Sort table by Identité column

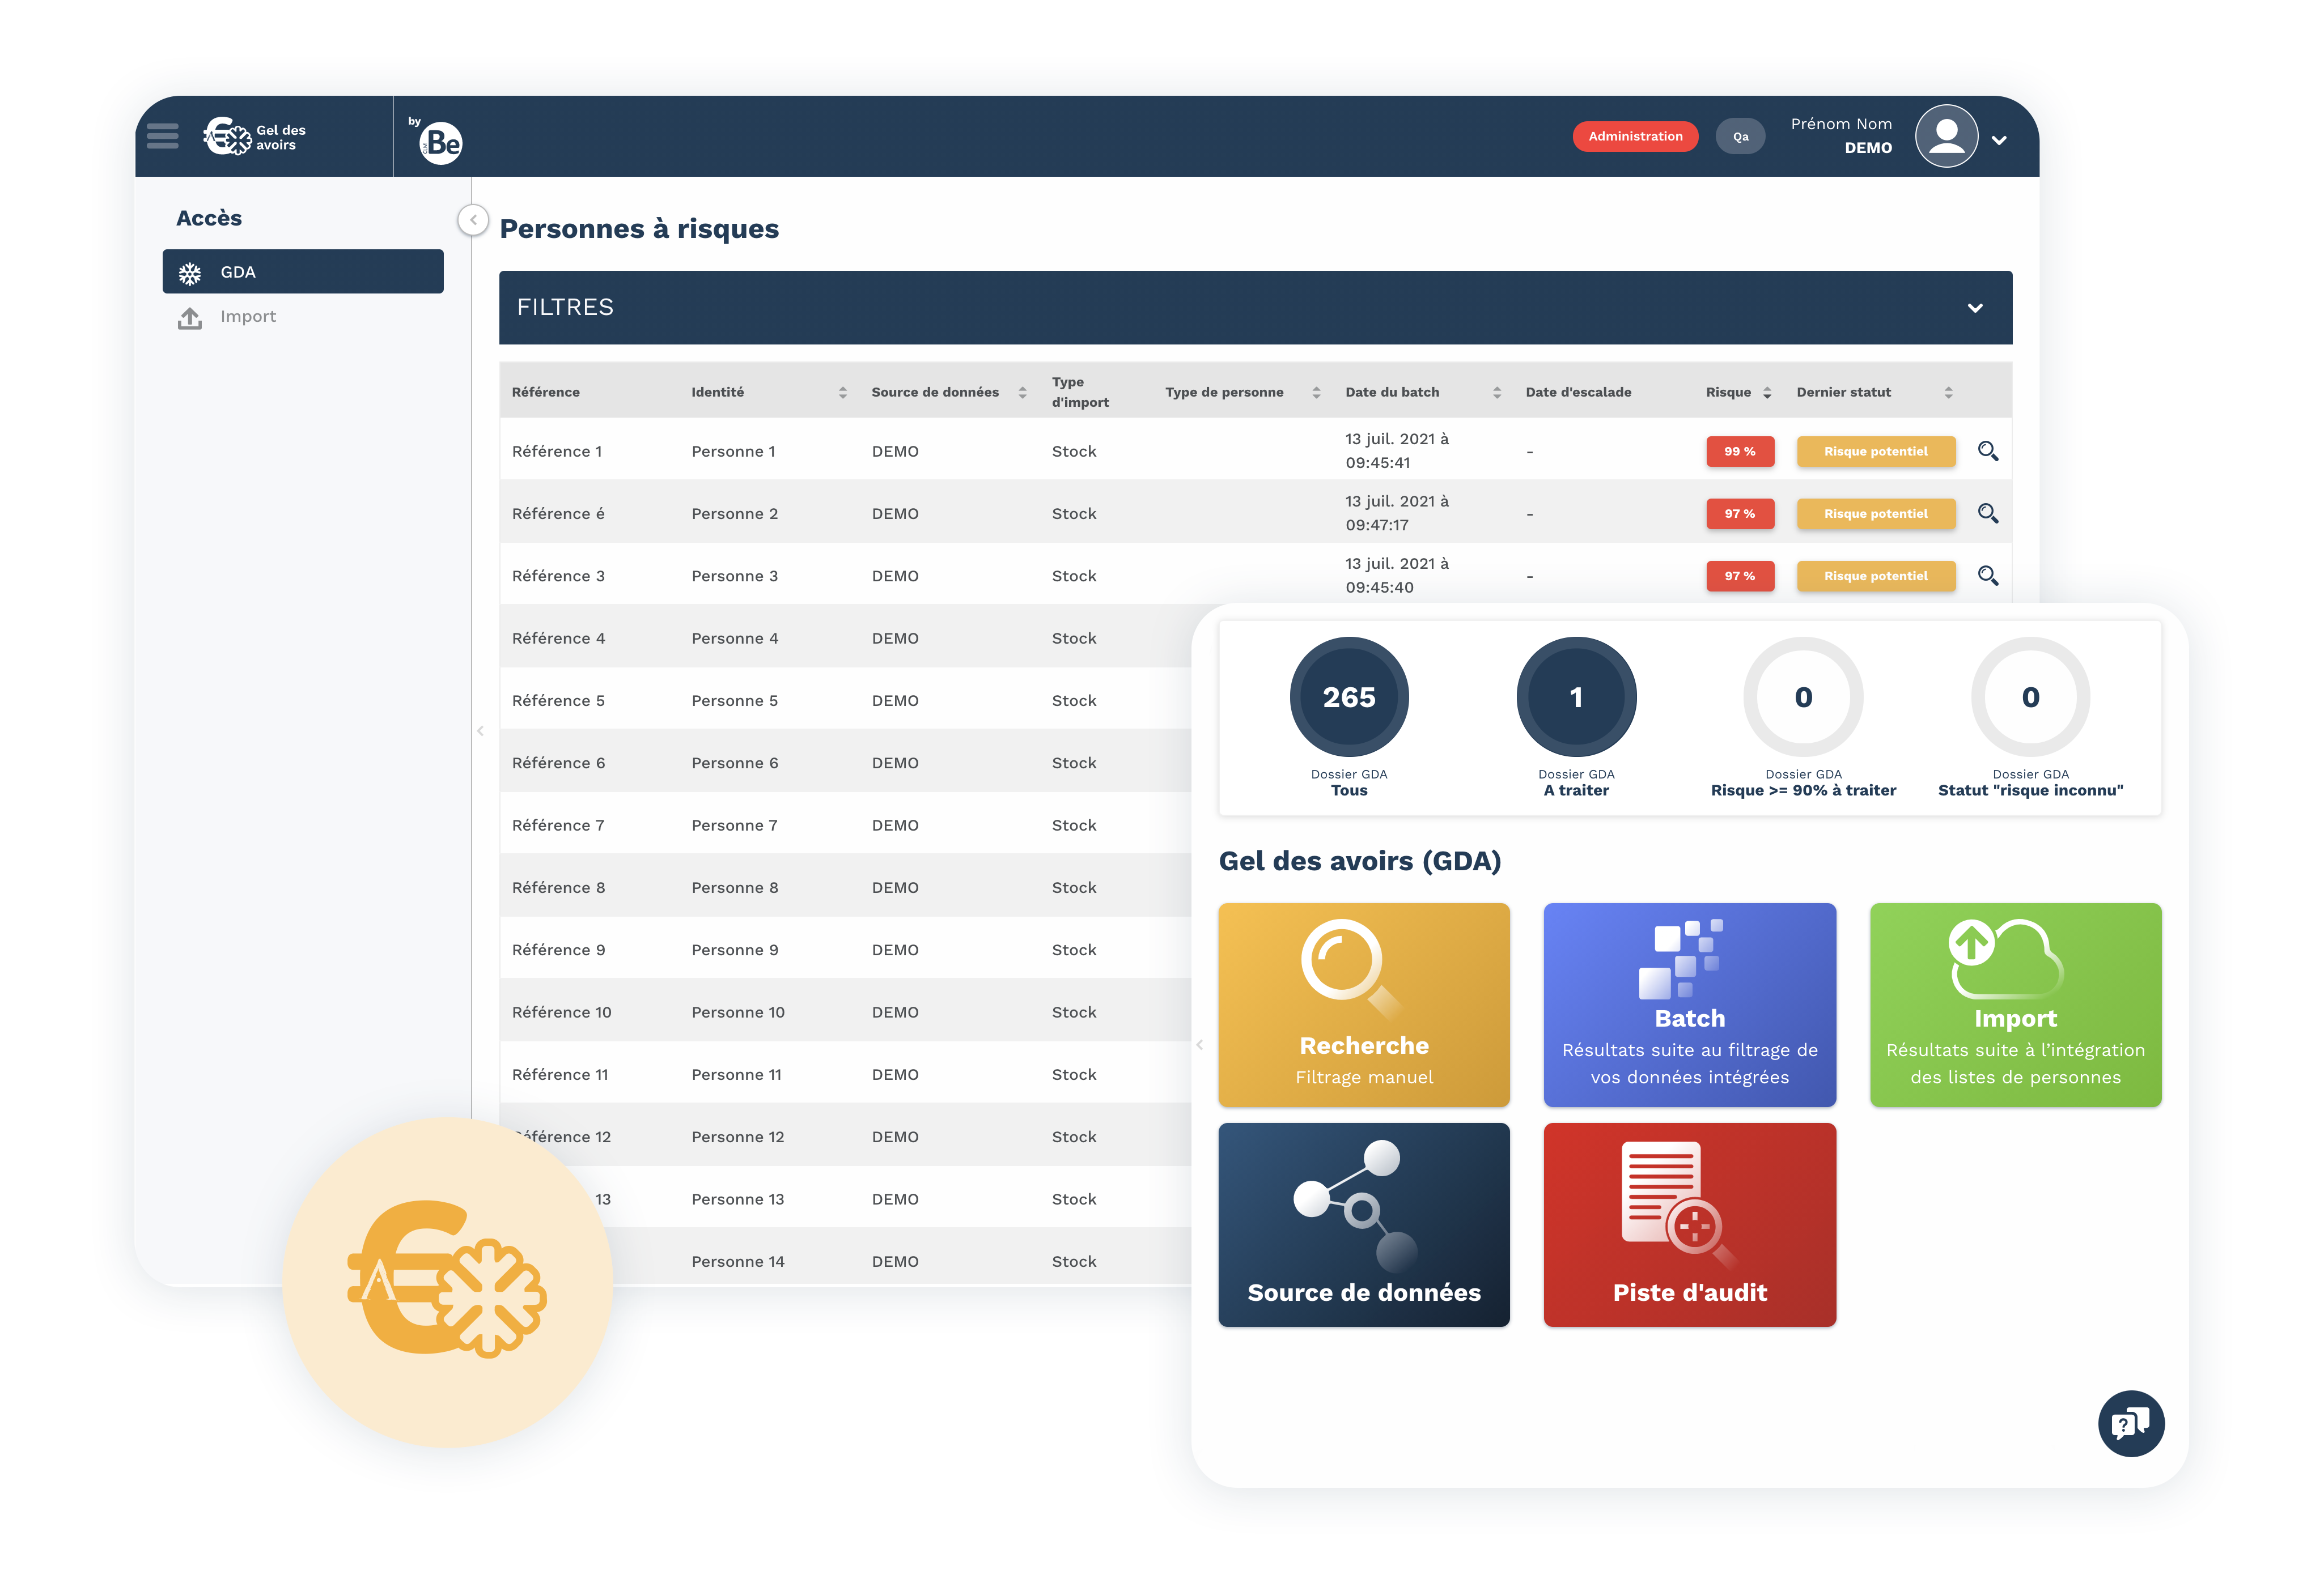point(842,393)
